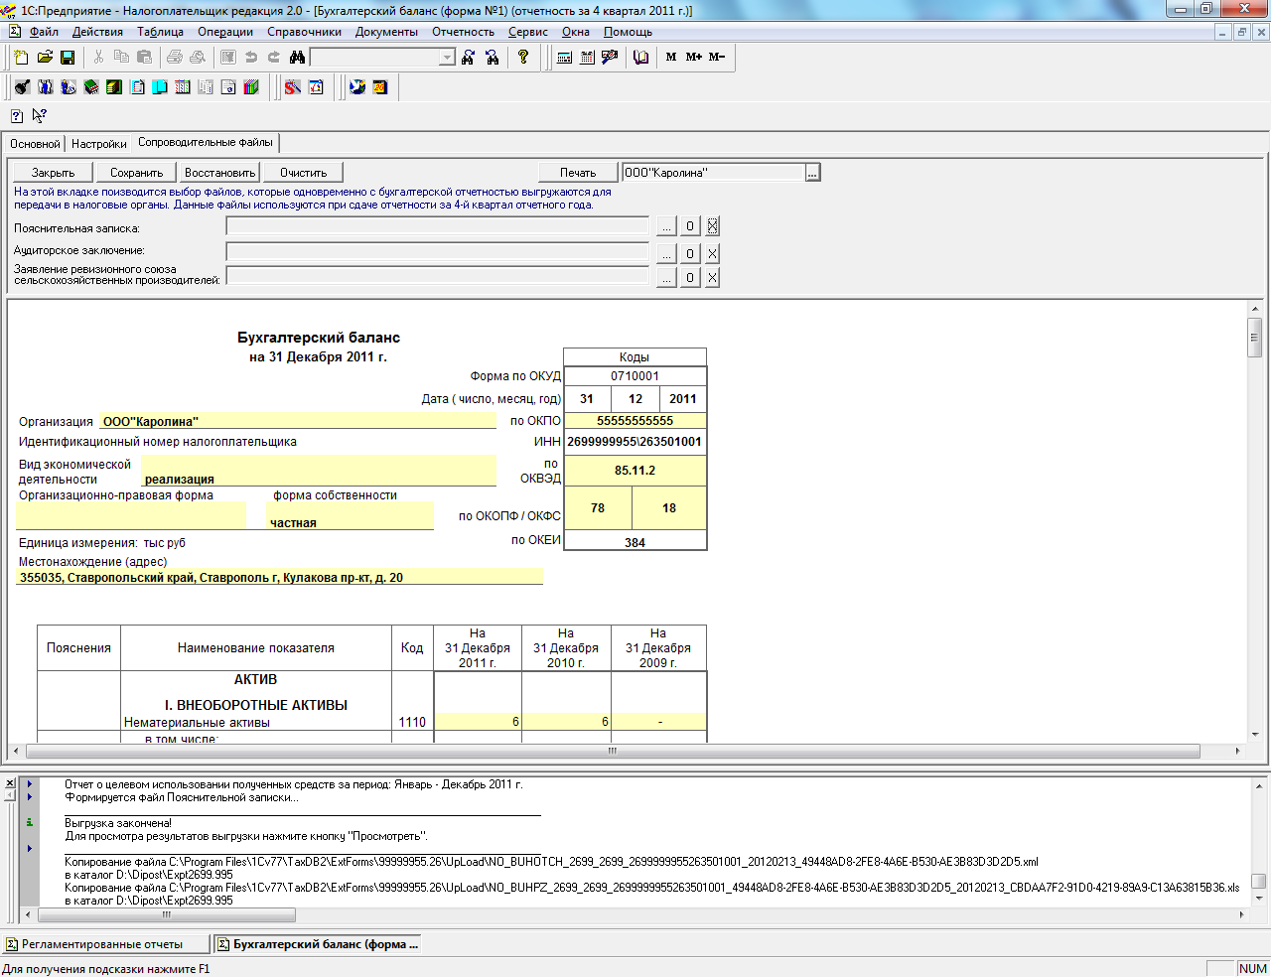Click the Пояснительная записка file path field
Viewport: 1271px width, 977px height.
438,226
